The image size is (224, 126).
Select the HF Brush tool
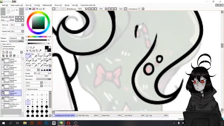(x=46, y=55)
